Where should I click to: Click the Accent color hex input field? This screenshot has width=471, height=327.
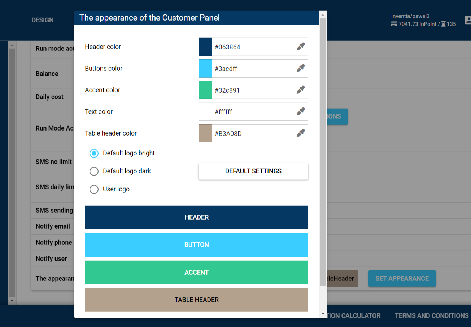253,90
